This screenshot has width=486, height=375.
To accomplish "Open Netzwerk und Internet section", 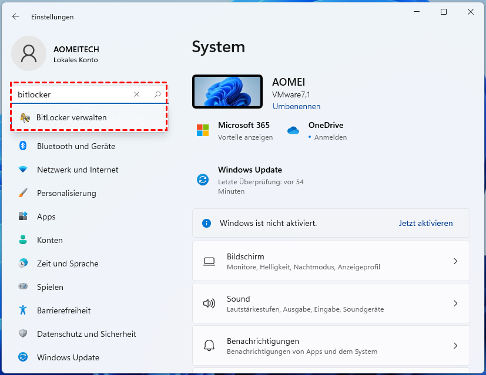I will click(x=78, y=170).
